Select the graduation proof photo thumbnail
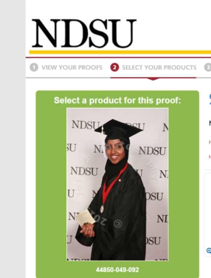This screenshot has height=278, width=211. pos(117,185)
